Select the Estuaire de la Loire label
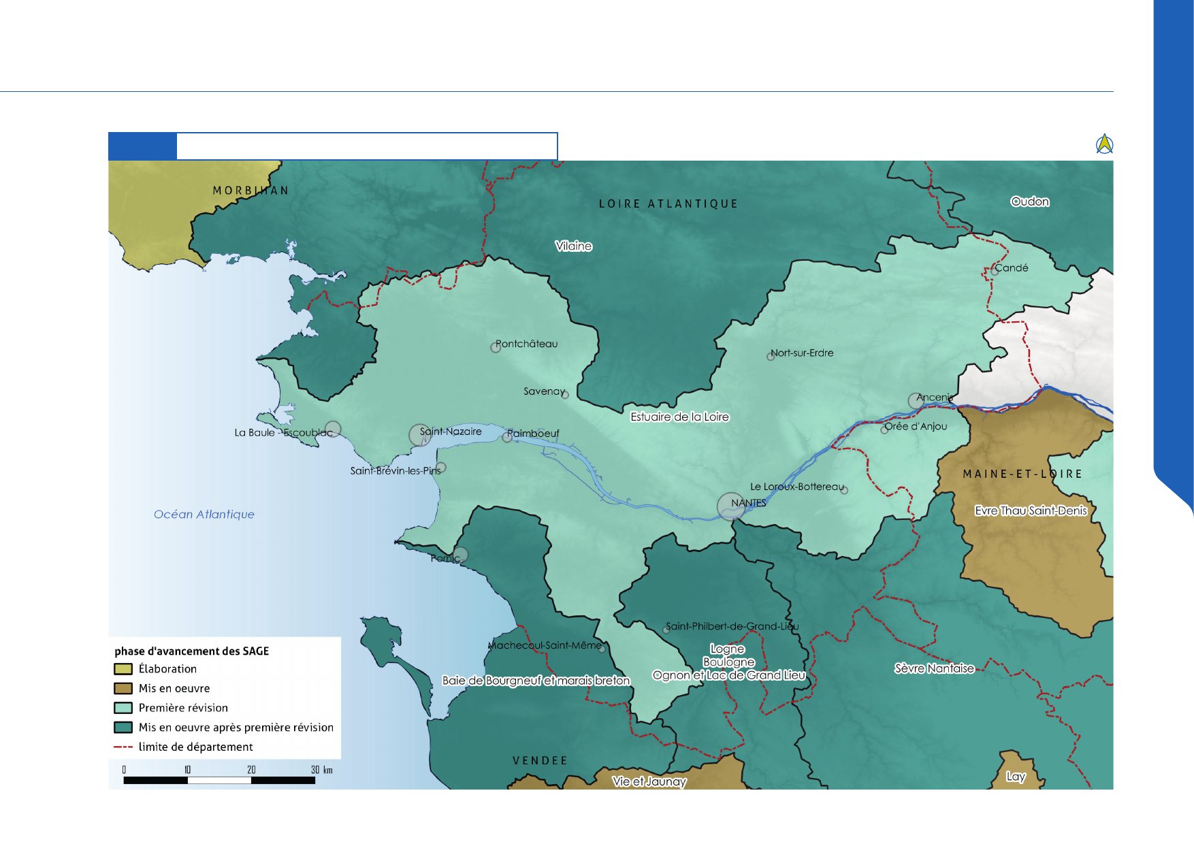The height and width of the screenshot is (844, 1194). click(x=679, y=417)
